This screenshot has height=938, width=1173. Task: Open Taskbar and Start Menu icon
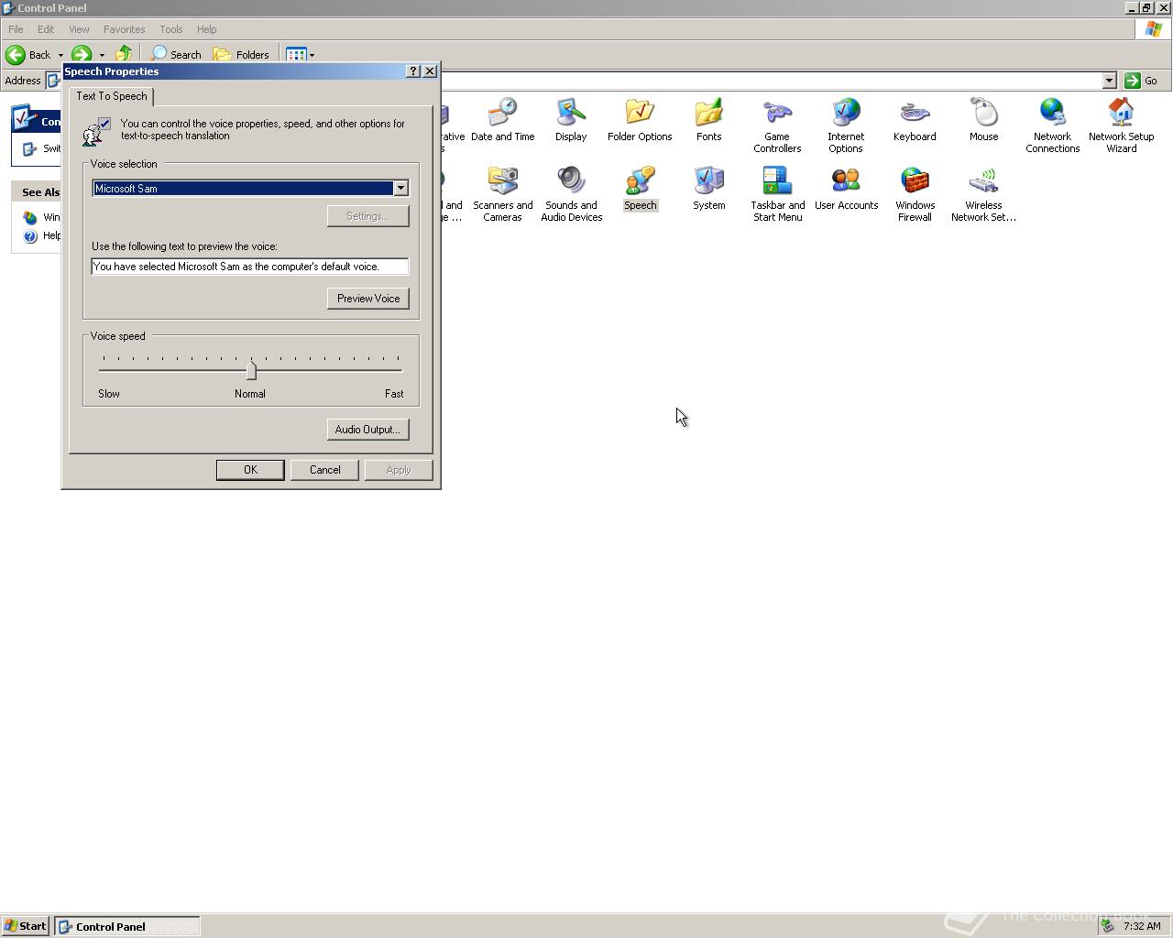[777, 194]
